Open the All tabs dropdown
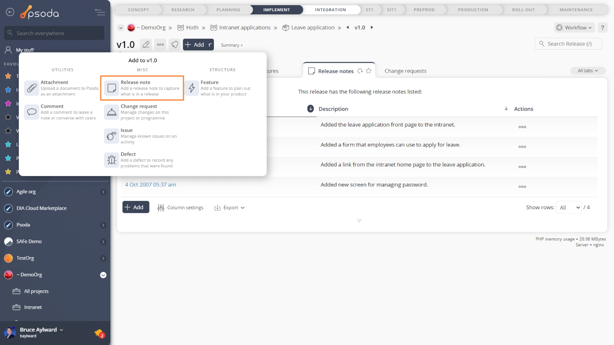 [x=588, y=71]
